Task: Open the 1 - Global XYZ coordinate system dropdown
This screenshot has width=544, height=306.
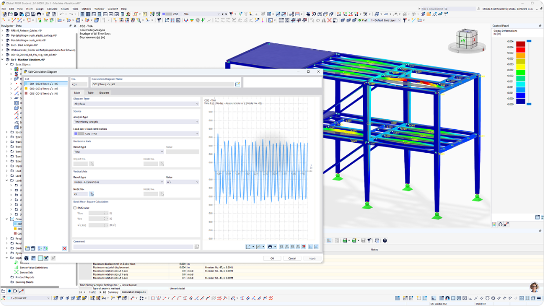Action: [x=28, y=298]
